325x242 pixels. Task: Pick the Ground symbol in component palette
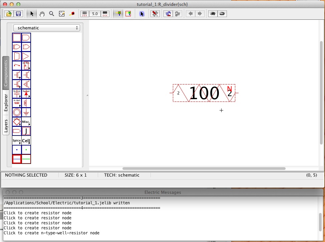coord(26,112)
